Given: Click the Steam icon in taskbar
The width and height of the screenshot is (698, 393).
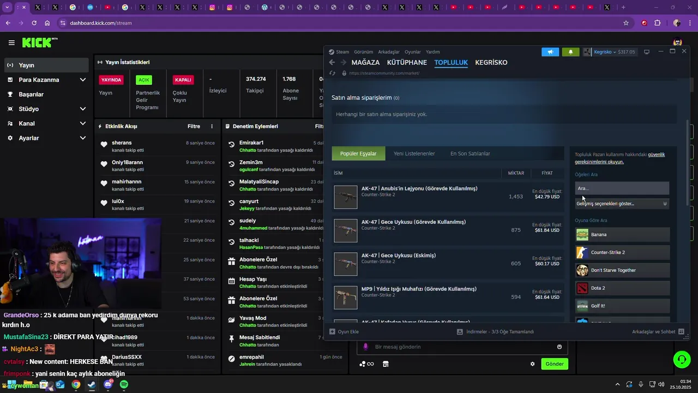Looking at the screenshot, I should pyautogui.click(x=92, y=384).
